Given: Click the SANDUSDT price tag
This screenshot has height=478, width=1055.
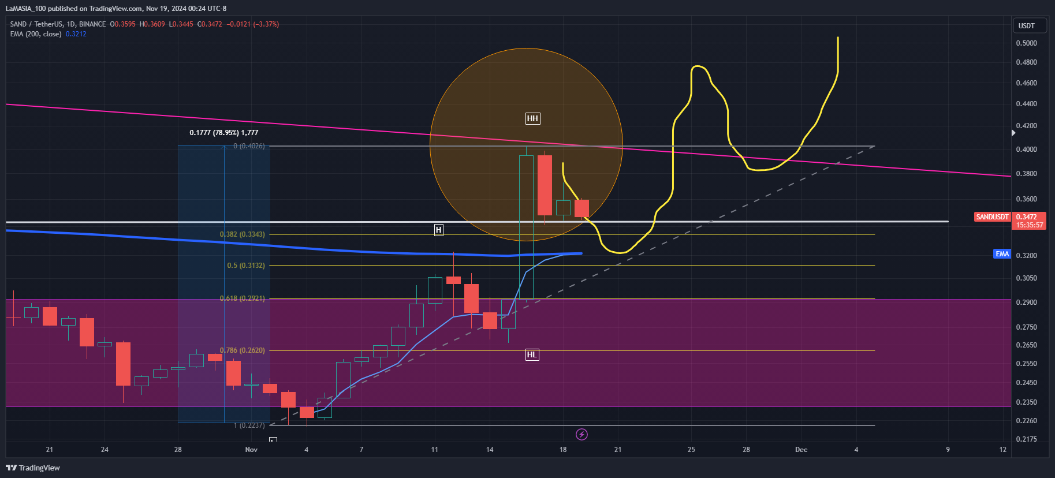Looking at the screenshot, I should [993, 217].
